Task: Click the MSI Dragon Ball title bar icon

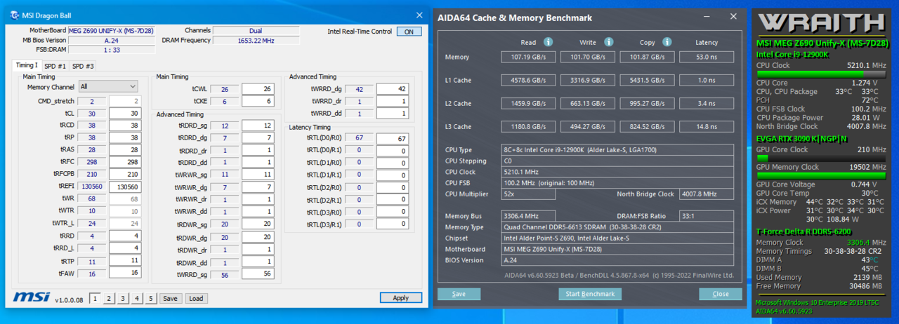Action: (x=15, y=15)
